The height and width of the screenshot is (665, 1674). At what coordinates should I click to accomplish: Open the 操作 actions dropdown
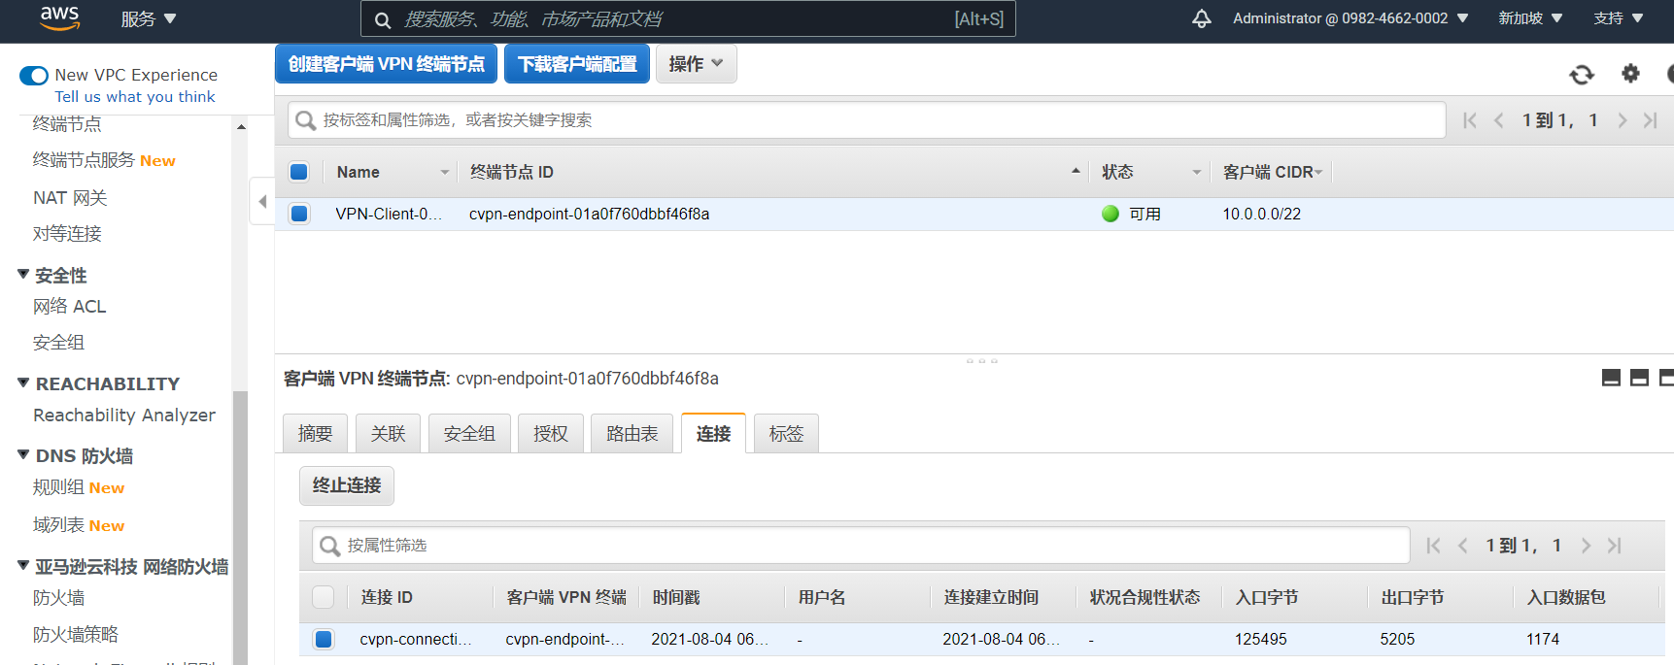pos(697,64)
